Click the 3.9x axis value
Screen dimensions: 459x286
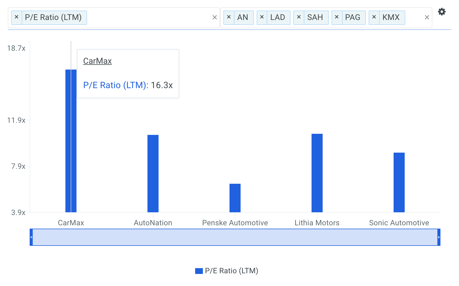coord(18,213)
